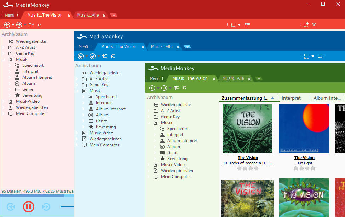345x217 pixels.
Task: Close the Musik...The Vision tab in blue window
Action: click(x=143, y=47)
